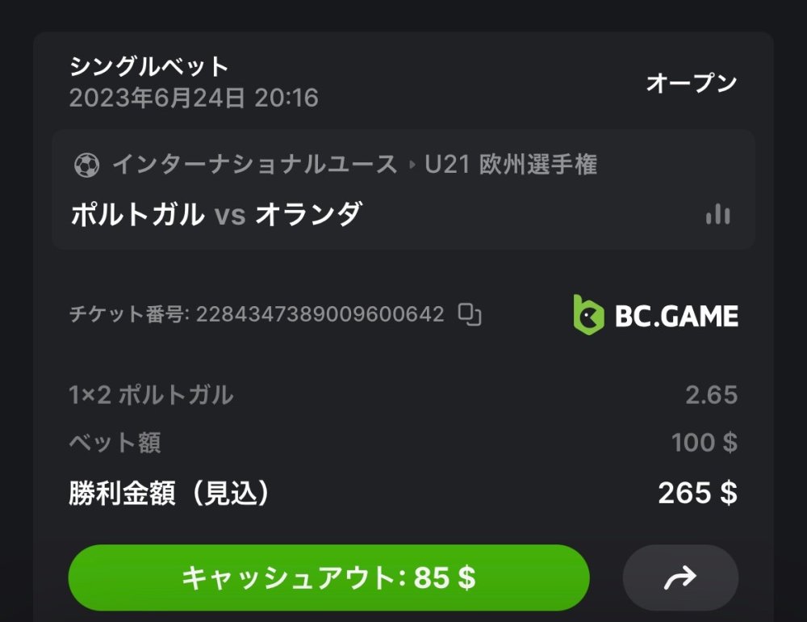
Task: Select the オランダ team name
Action: pos(309,215)
